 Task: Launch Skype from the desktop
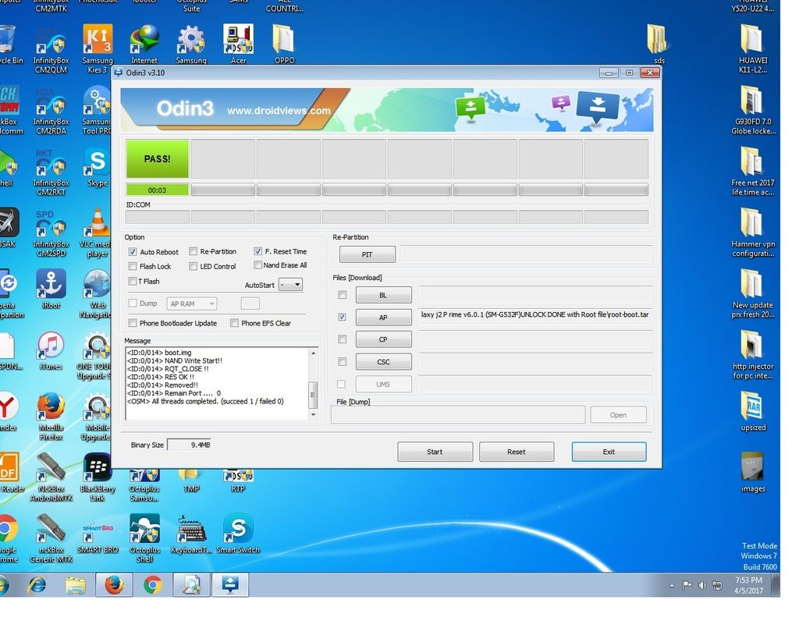coord(98,165)
